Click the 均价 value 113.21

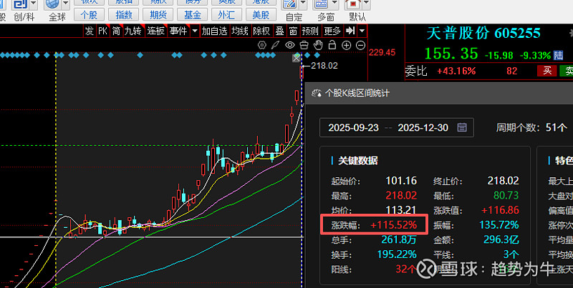[x=401, y=210]
